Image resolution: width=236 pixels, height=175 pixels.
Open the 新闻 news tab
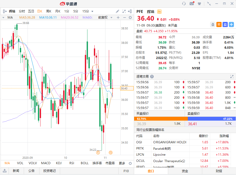click(x=16, y=171)
